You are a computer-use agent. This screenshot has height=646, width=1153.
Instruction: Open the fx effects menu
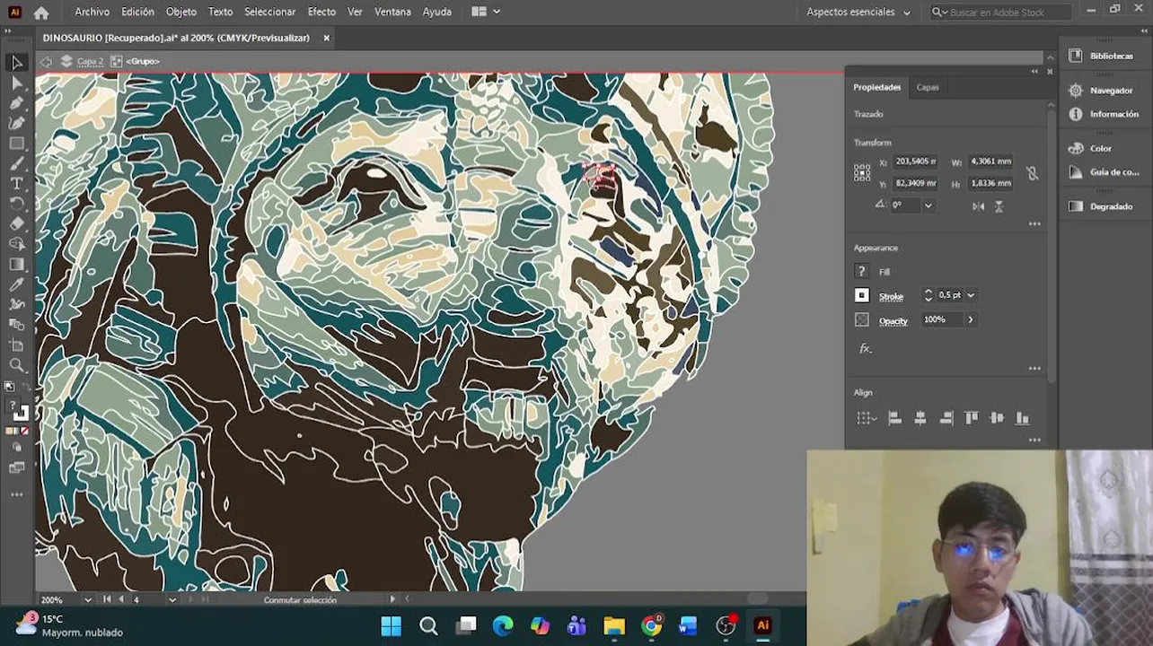pos(865,348)
